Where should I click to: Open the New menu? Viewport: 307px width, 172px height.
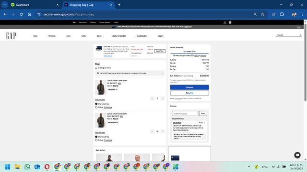[x=35, y=36]
